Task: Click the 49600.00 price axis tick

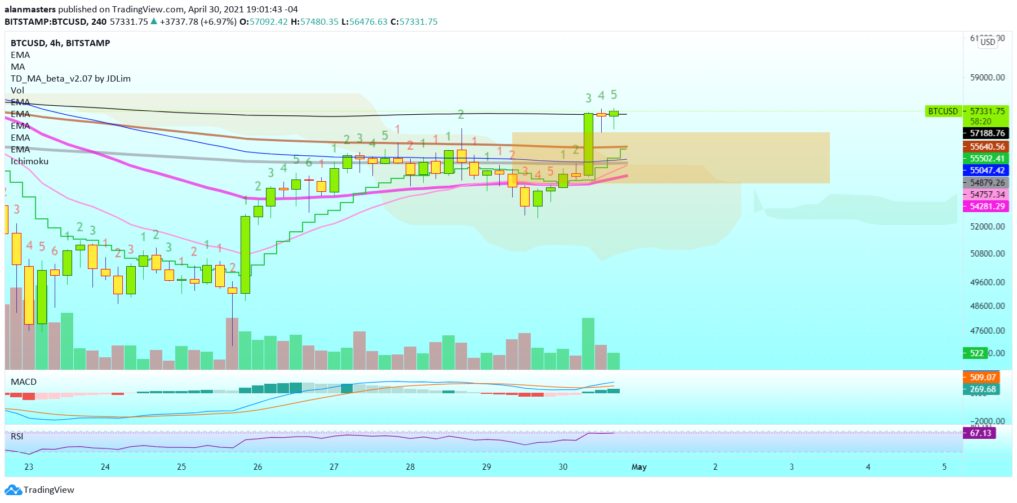Action: (987, 282)
